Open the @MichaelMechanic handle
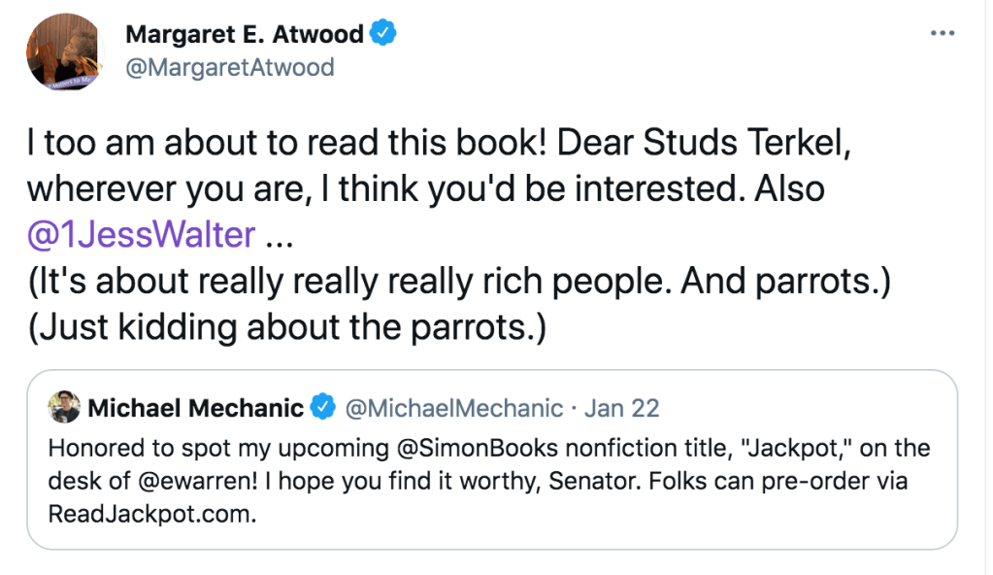Image resolution: width=993 pixels, height=575 pixels. click(453, 409)
